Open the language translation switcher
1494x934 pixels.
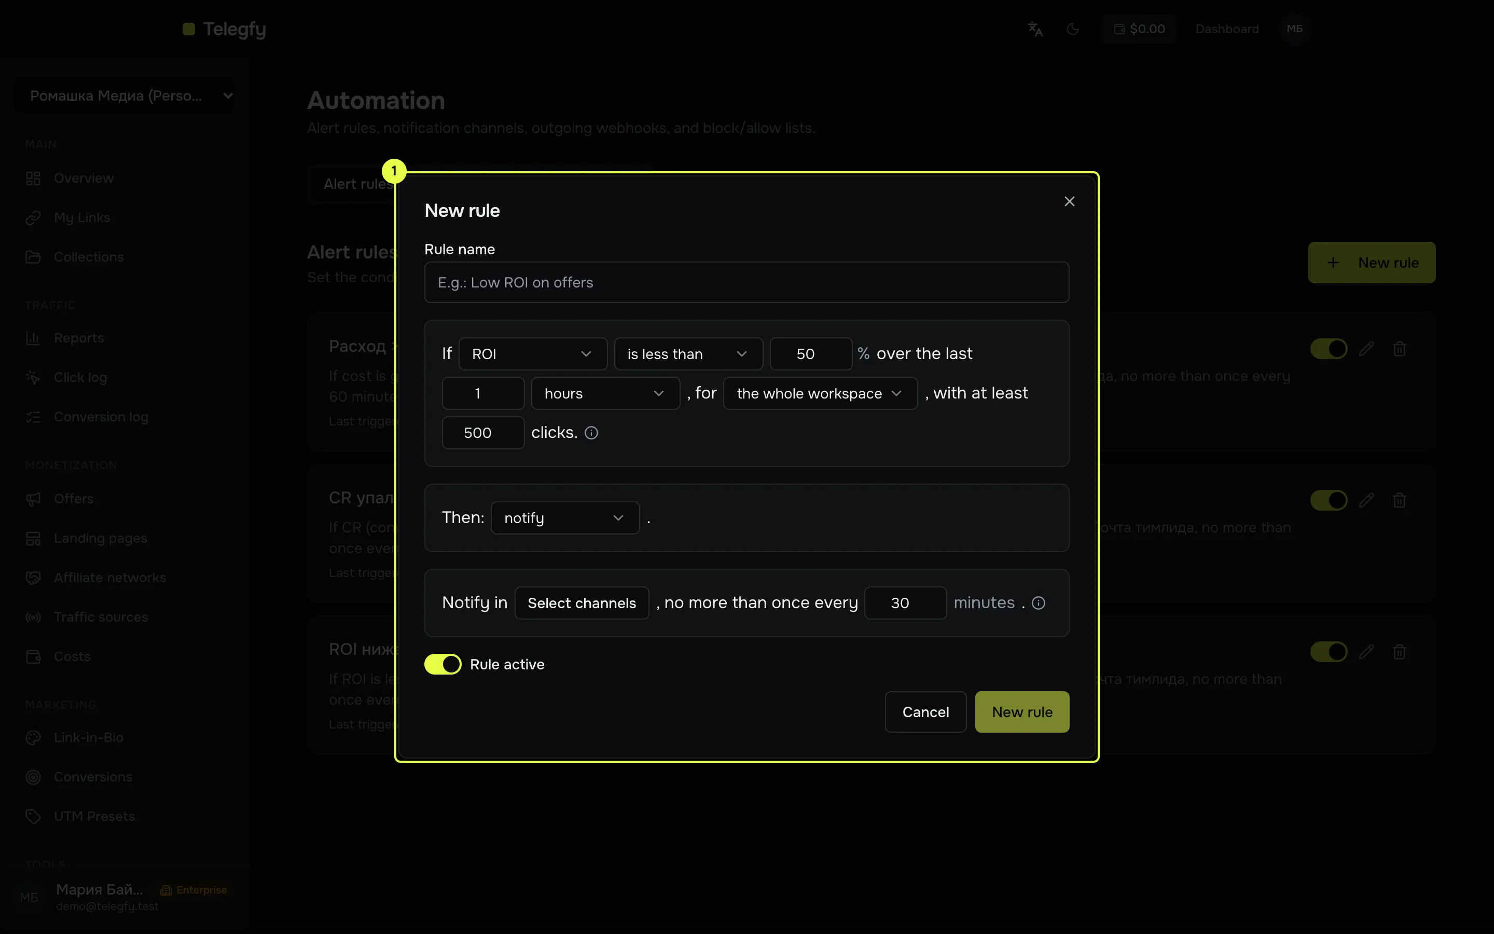point(1035,29)
